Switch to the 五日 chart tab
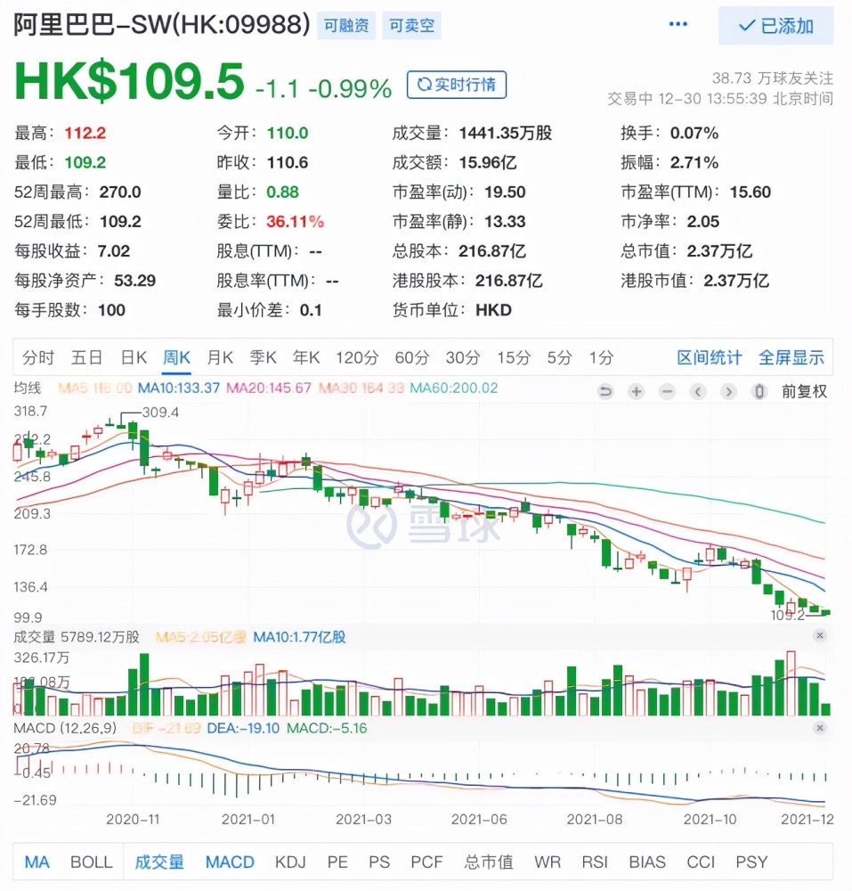Viewport: 852px width, 891px height. click(87, 357)
